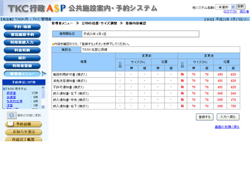Open the お知らせ表示 button

click(x=23, y=132)
